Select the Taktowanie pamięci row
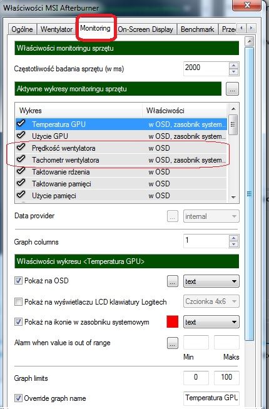 [121, 184]
